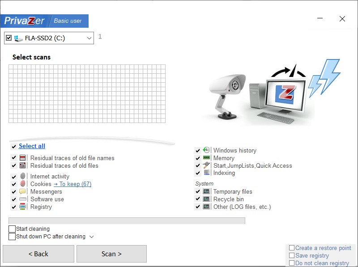Viewport: 358px width, 267px height.
Task: Click the Software use icon
Action: (23, 199)
